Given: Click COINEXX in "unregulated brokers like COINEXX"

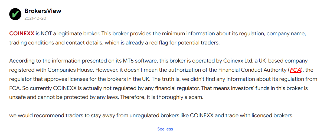Looking at the screenshot, I should [x=201, y=116].
